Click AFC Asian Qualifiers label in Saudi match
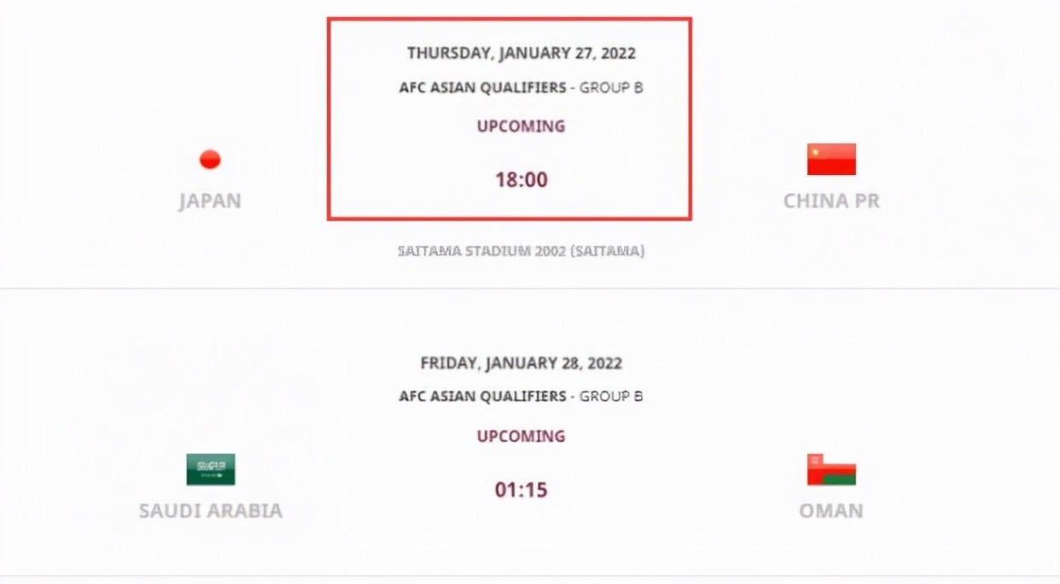 point(483,396)
